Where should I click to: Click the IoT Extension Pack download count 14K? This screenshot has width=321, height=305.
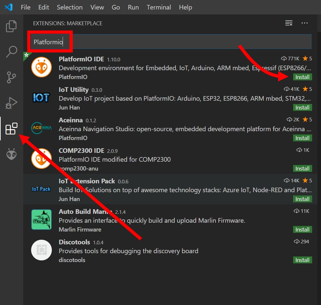pos(291,181)
